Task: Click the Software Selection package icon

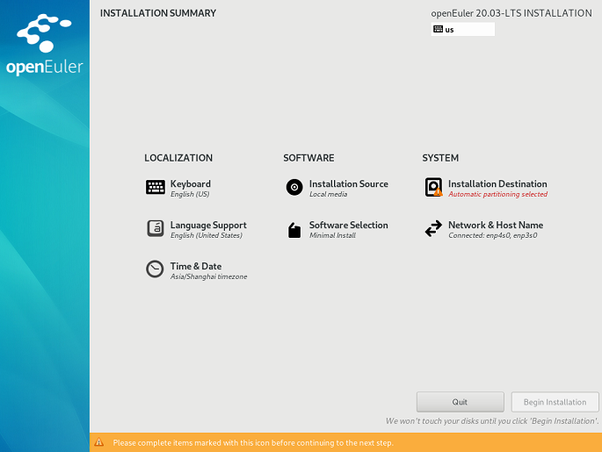Action: click(294, 229)
